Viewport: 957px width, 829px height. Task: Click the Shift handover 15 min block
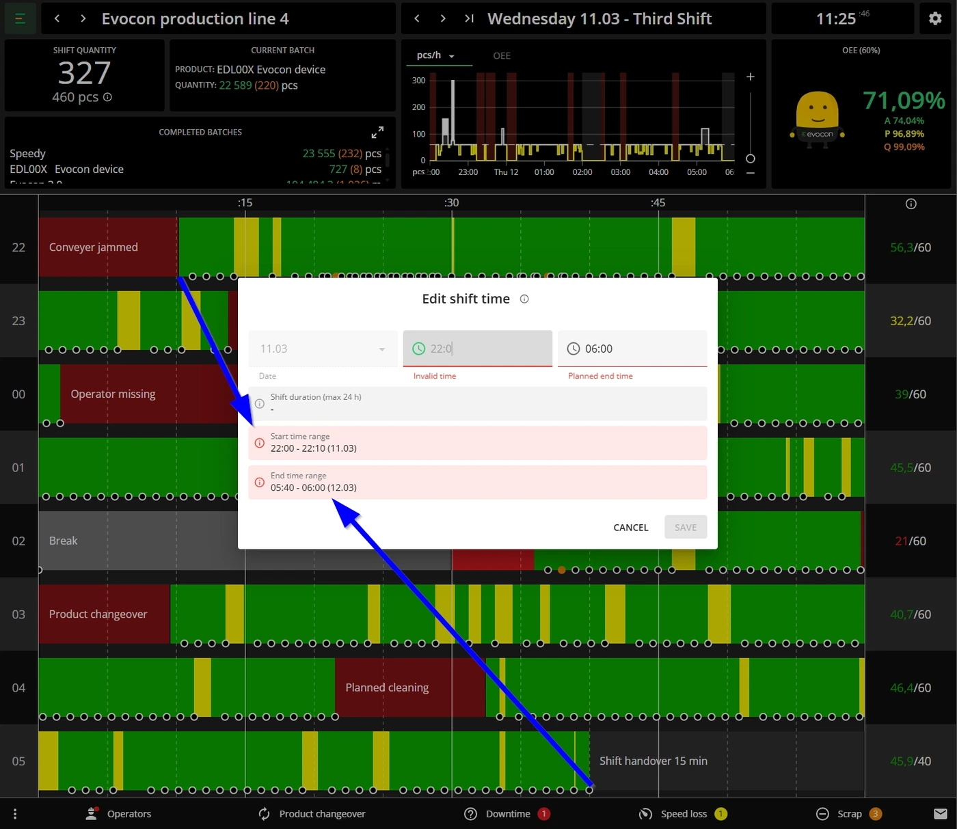(x=727, y=761)
